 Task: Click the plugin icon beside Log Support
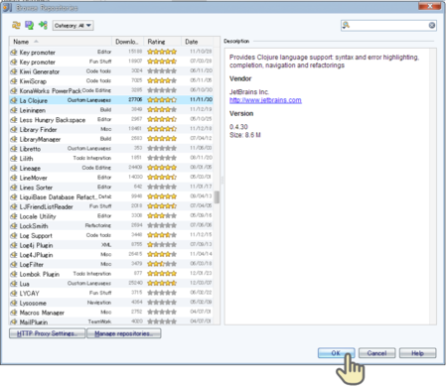(14, 235)
